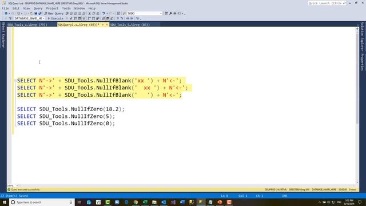
Task: Click the Find in Files icon beside TODO box
Action: tap(125, 13)
